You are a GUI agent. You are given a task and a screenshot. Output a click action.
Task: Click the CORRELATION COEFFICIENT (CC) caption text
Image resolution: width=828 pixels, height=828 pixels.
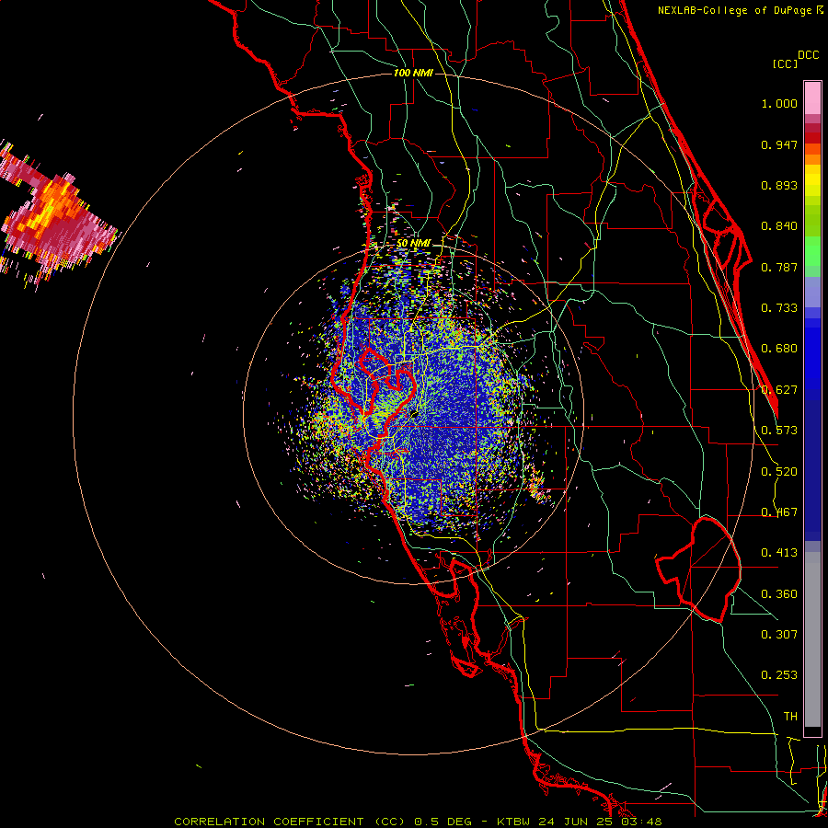pyautogui.click(x=290, y=822)
